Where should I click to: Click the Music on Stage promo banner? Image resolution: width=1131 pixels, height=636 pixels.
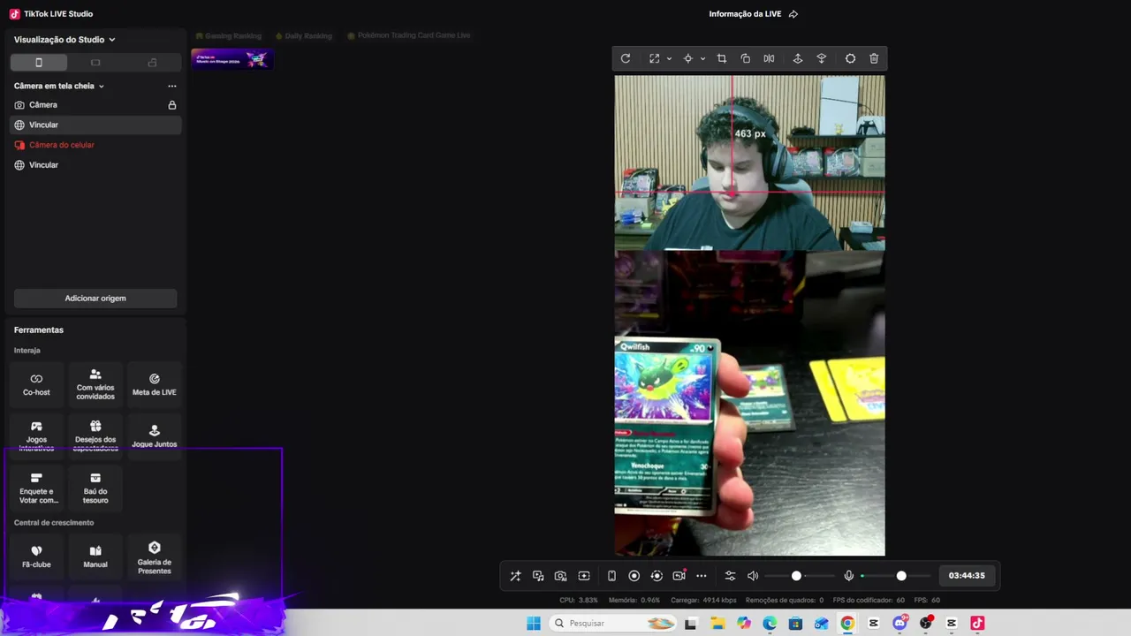(232, 59)
